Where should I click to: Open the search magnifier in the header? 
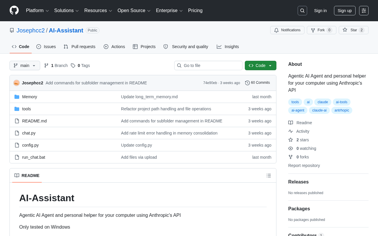[x=302, y=11]
